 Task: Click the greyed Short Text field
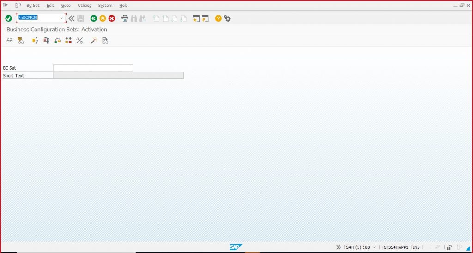point(118,75)
